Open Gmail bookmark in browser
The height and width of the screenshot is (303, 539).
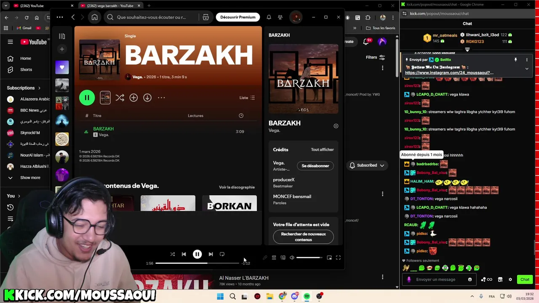(x=24, y=28)
